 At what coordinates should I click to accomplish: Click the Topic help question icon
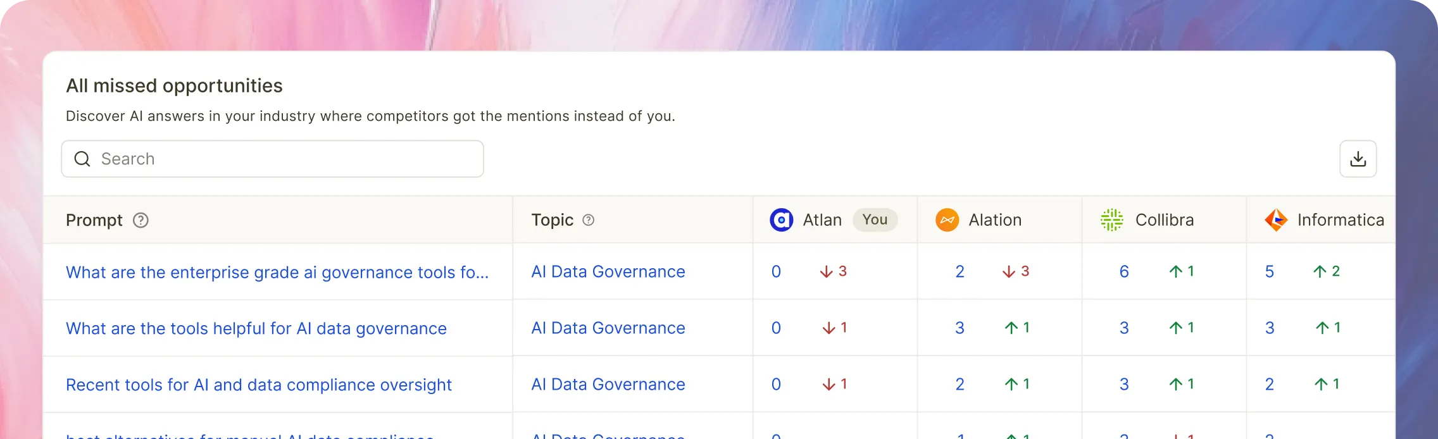pos(588,220)
